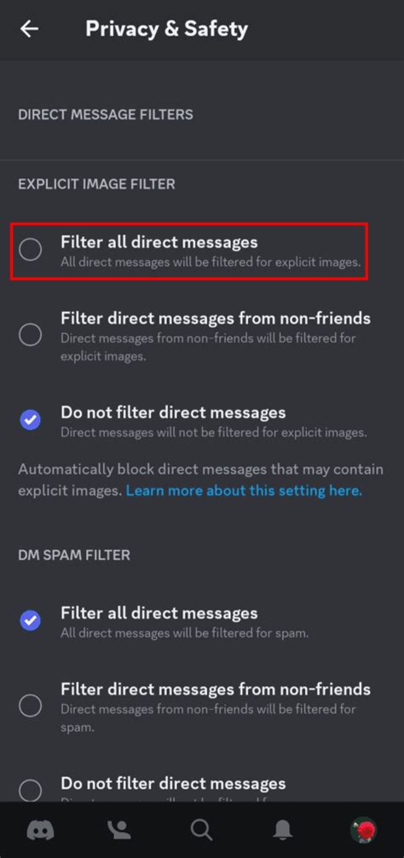Click 'Automatically block direct messages' description text

(x=200, y=480)
